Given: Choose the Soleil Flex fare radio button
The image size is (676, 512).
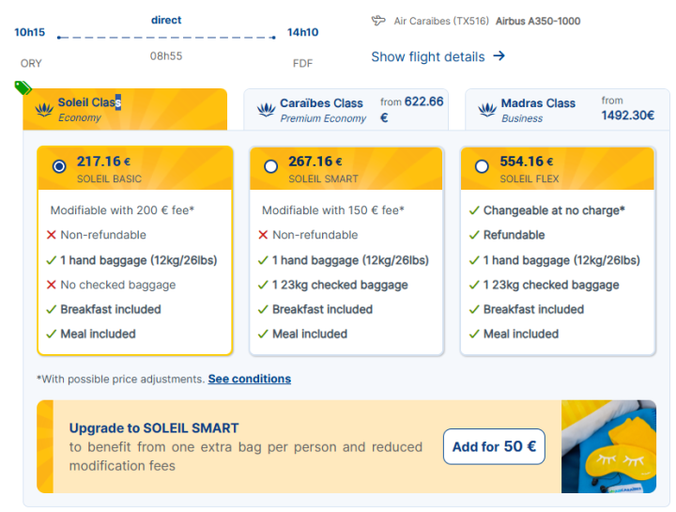Looking at the screenshot, I should pos(482,166).
